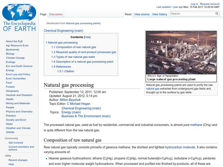
Task: Open Env and Earth Science in sidebar
Action: point(19,66)
